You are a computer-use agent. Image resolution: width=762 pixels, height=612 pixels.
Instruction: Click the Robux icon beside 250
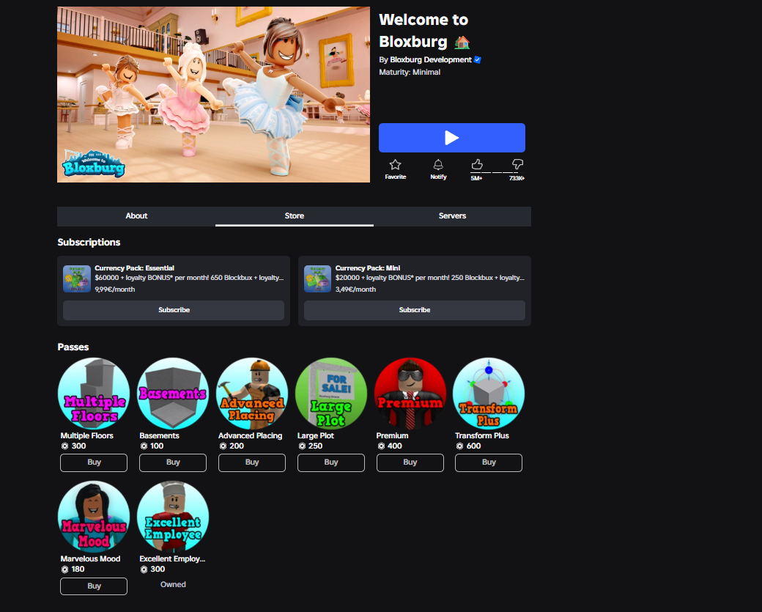[x=302, y=446]
